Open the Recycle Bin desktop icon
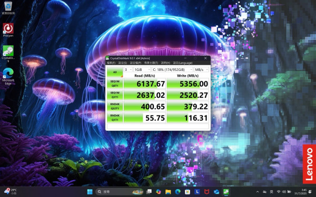The width and height of the screenshot is (316, 197). (8, 8)
